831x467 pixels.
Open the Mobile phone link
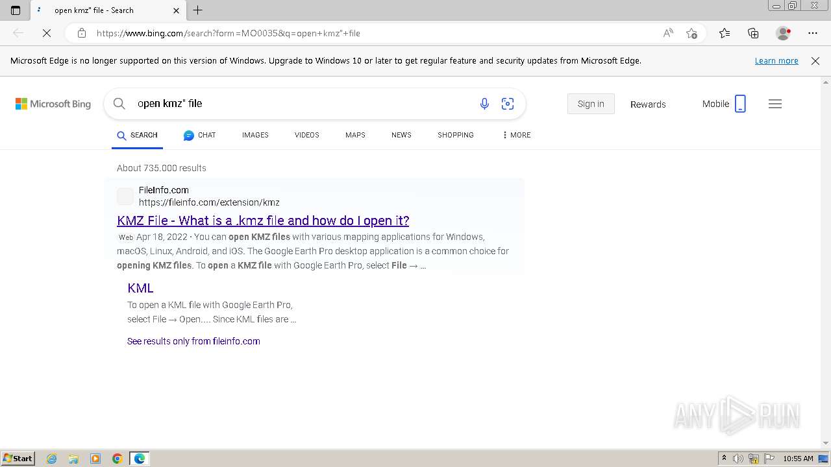click(724, 104)
